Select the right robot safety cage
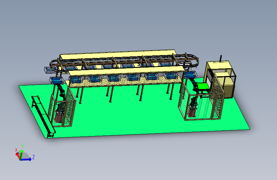This screenshot has width=277, height=180. pos(201,102)
